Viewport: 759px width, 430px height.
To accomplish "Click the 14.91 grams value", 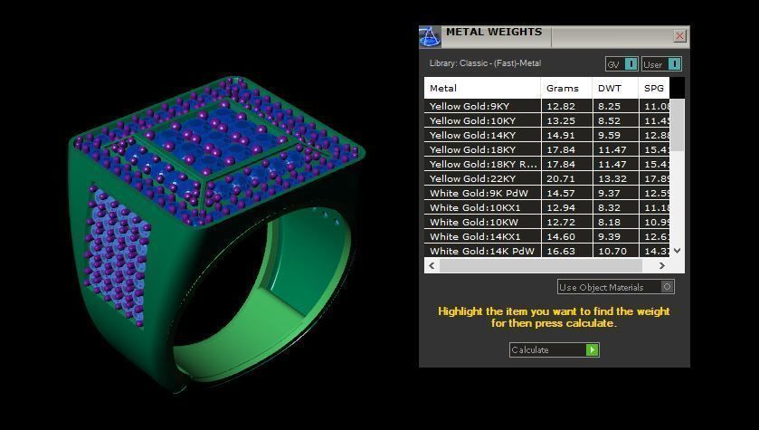I will [561, 135].
